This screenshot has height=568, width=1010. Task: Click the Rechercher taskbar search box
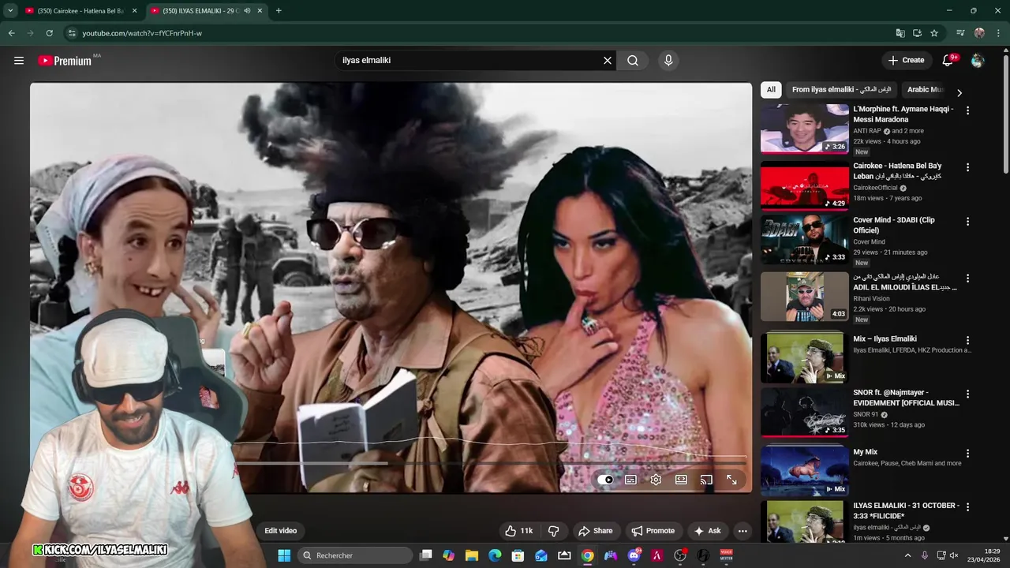[355, 555]
